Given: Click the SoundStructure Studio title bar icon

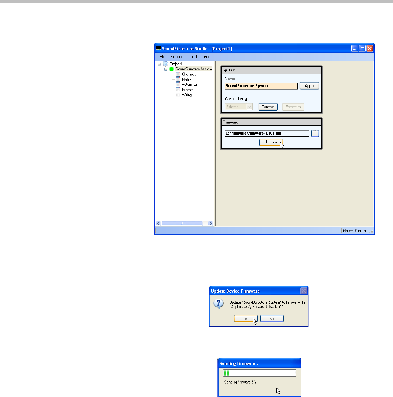Looking at the screenshot, I should pyautogui.click(x=158, y=48).
